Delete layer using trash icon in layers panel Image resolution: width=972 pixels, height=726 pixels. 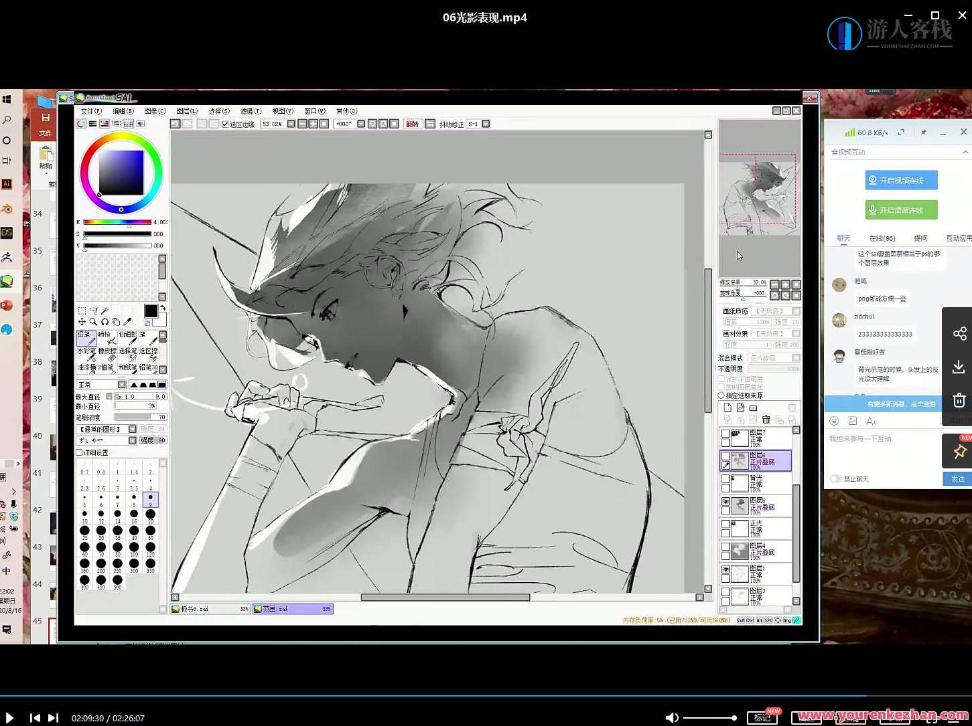point(766,420)
